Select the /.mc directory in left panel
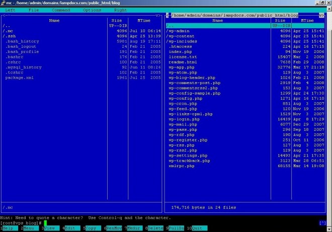This screenshot has height=232, width=332. coord(81,31)
